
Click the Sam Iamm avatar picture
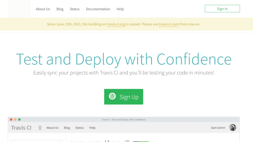click(x=233, y=127)
